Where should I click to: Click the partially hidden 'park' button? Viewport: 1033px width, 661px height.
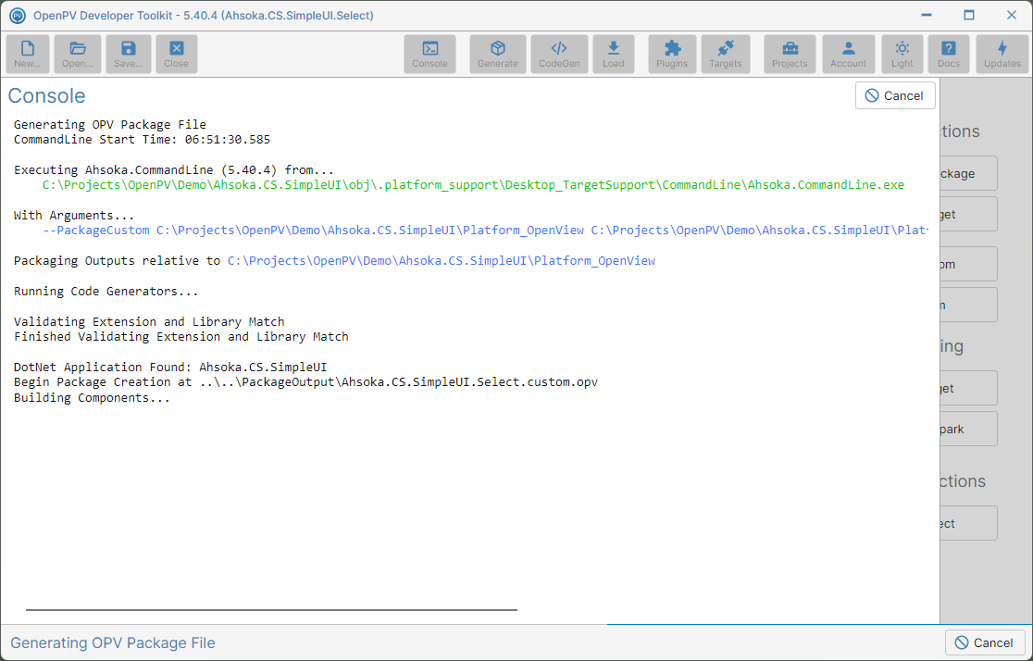pyautogui.click(x=968, y=429)
